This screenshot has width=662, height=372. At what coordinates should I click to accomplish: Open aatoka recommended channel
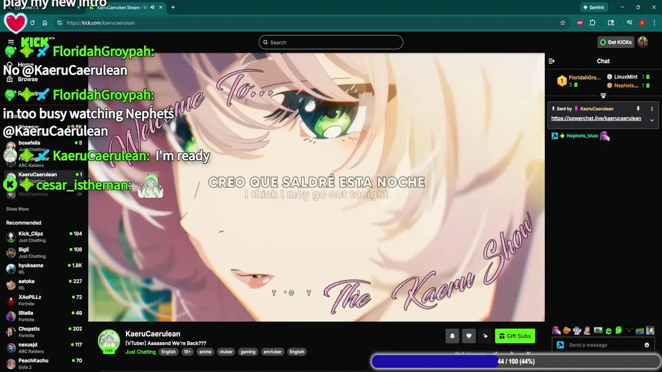pyautogui.click(x=44, y=284)
